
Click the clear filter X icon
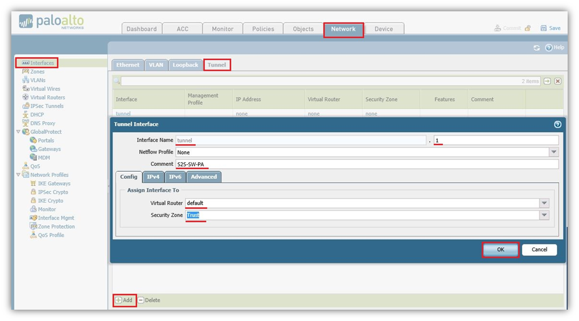[558, 81]
